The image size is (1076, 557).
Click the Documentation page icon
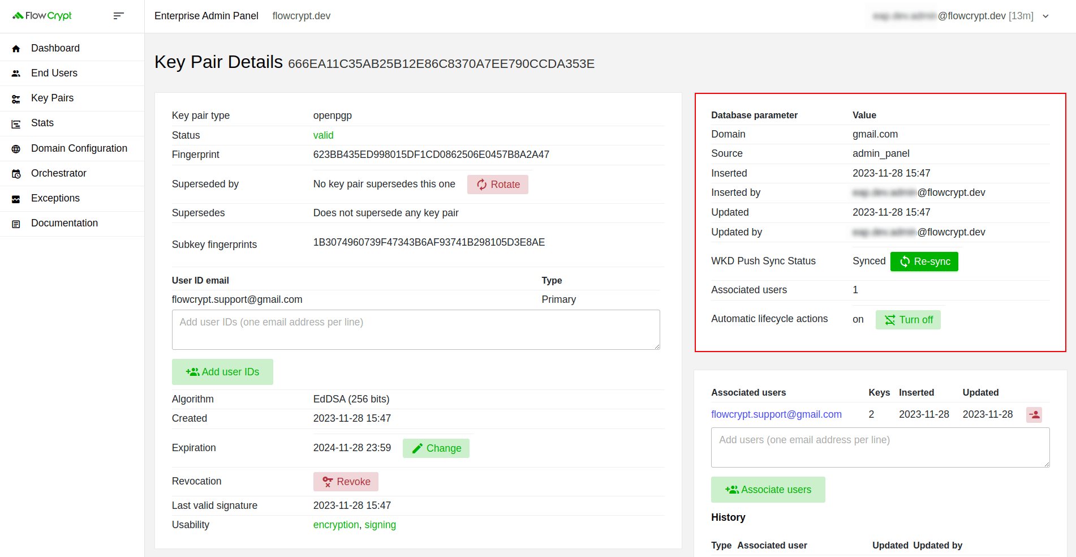(x=16, y=224)
